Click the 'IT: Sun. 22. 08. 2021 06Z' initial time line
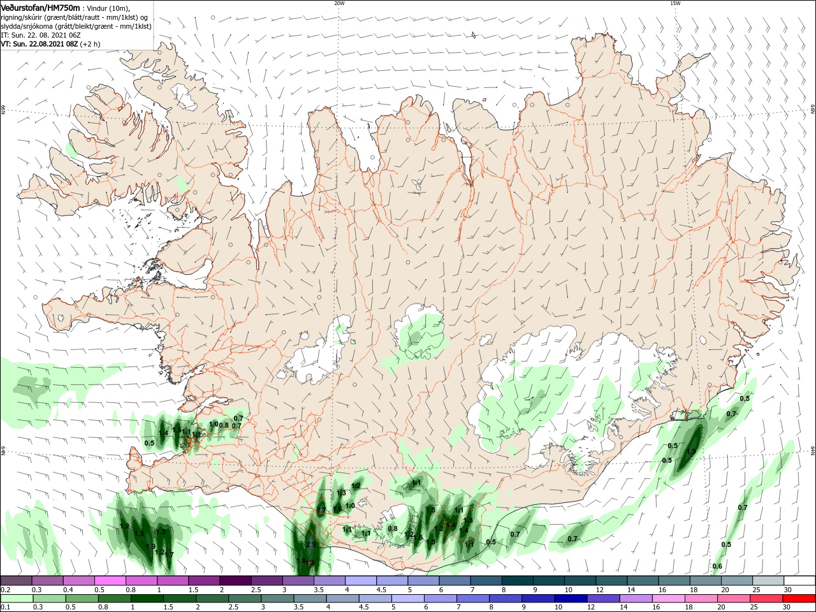The image size is (816, 612). click(40, 35)
